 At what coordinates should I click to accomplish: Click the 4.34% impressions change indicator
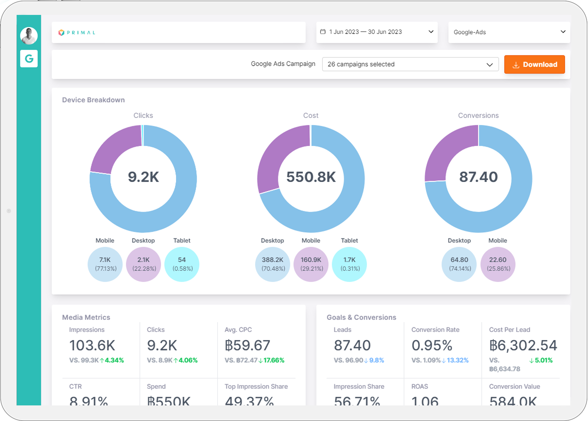tap(112, 360)
